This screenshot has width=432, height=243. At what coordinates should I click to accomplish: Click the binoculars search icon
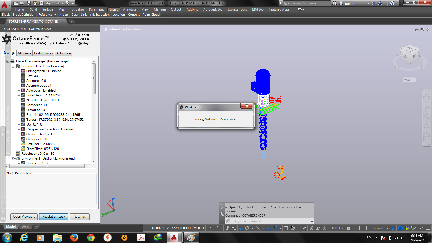coord(335,3)
